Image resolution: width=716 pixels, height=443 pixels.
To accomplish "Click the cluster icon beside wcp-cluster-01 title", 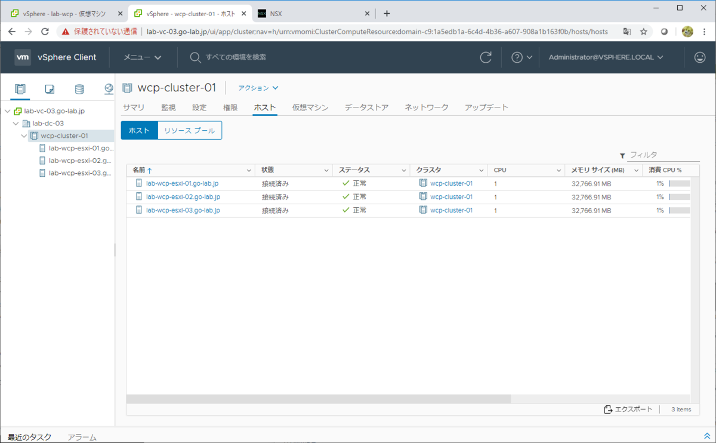I will click(x=127, y=88).
